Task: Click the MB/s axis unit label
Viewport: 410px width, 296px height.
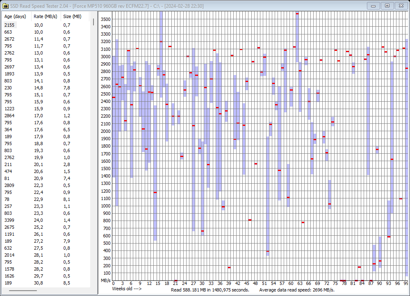Action: 106,280
